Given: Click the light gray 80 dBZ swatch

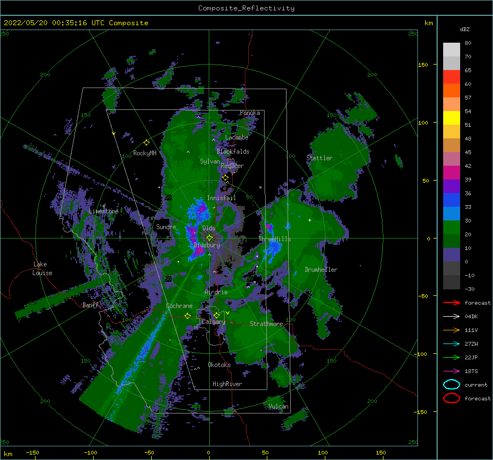Looking at the screenshot, I should click(451, 49).
